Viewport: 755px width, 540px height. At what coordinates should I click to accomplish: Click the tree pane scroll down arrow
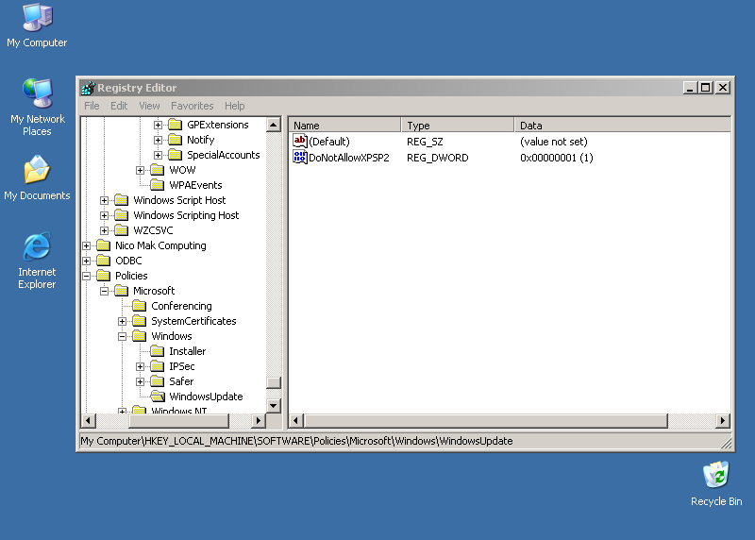pos(274,406)
